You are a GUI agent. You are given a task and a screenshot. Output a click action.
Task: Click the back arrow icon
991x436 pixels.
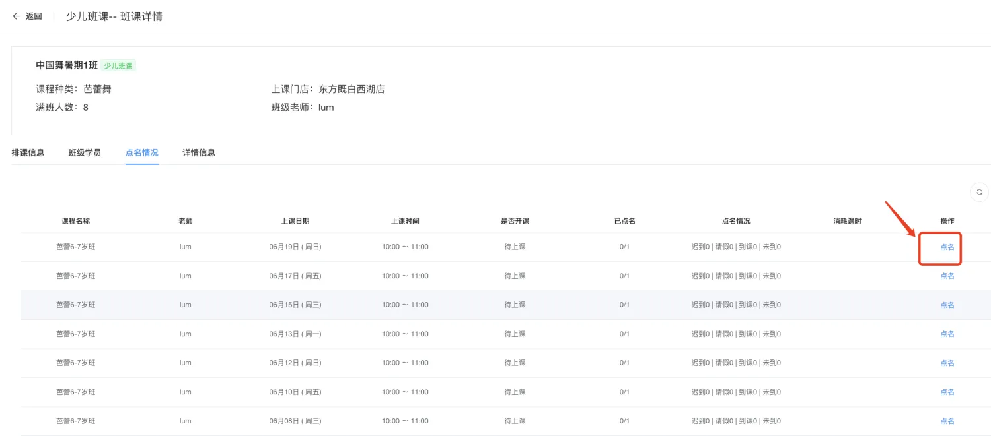17,16
